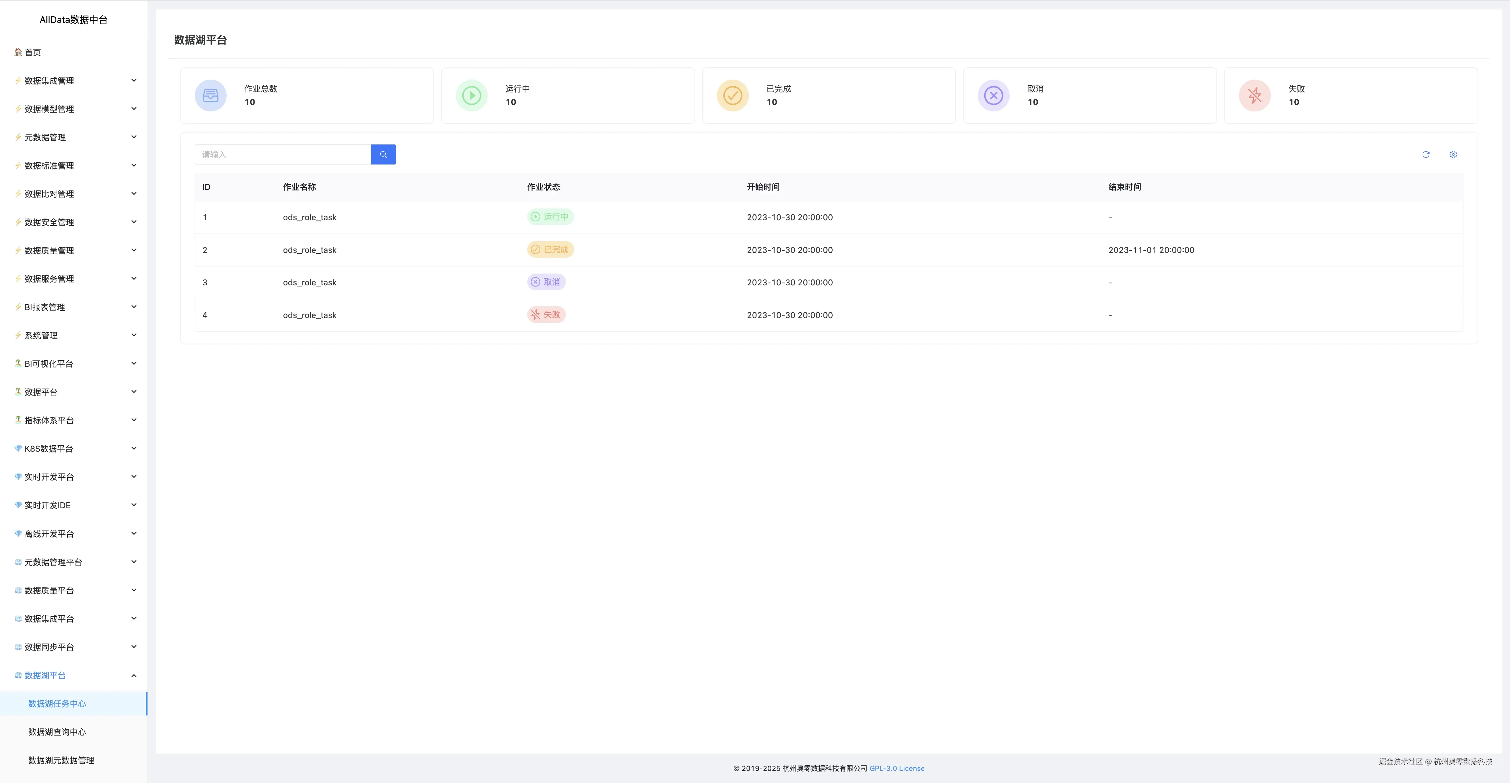Click the 失败 status tag in row 4
Image resolution: width=1510 pixels, height=783 pixels.
[x=546, y=315]
